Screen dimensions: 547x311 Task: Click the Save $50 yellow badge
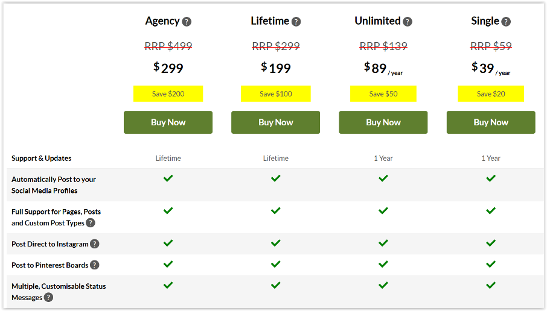(383, 94)
